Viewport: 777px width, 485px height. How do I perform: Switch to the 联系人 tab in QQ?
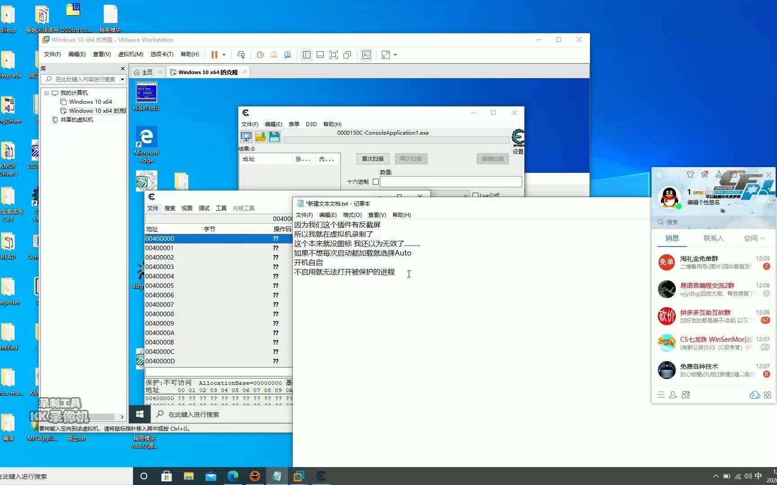coord(713,238)
